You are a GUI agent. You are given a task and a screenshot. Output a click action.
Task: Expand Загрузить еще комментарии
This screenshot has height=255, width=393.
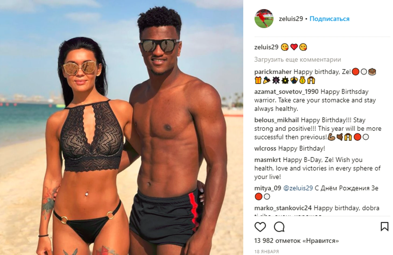tap(298, 60)
